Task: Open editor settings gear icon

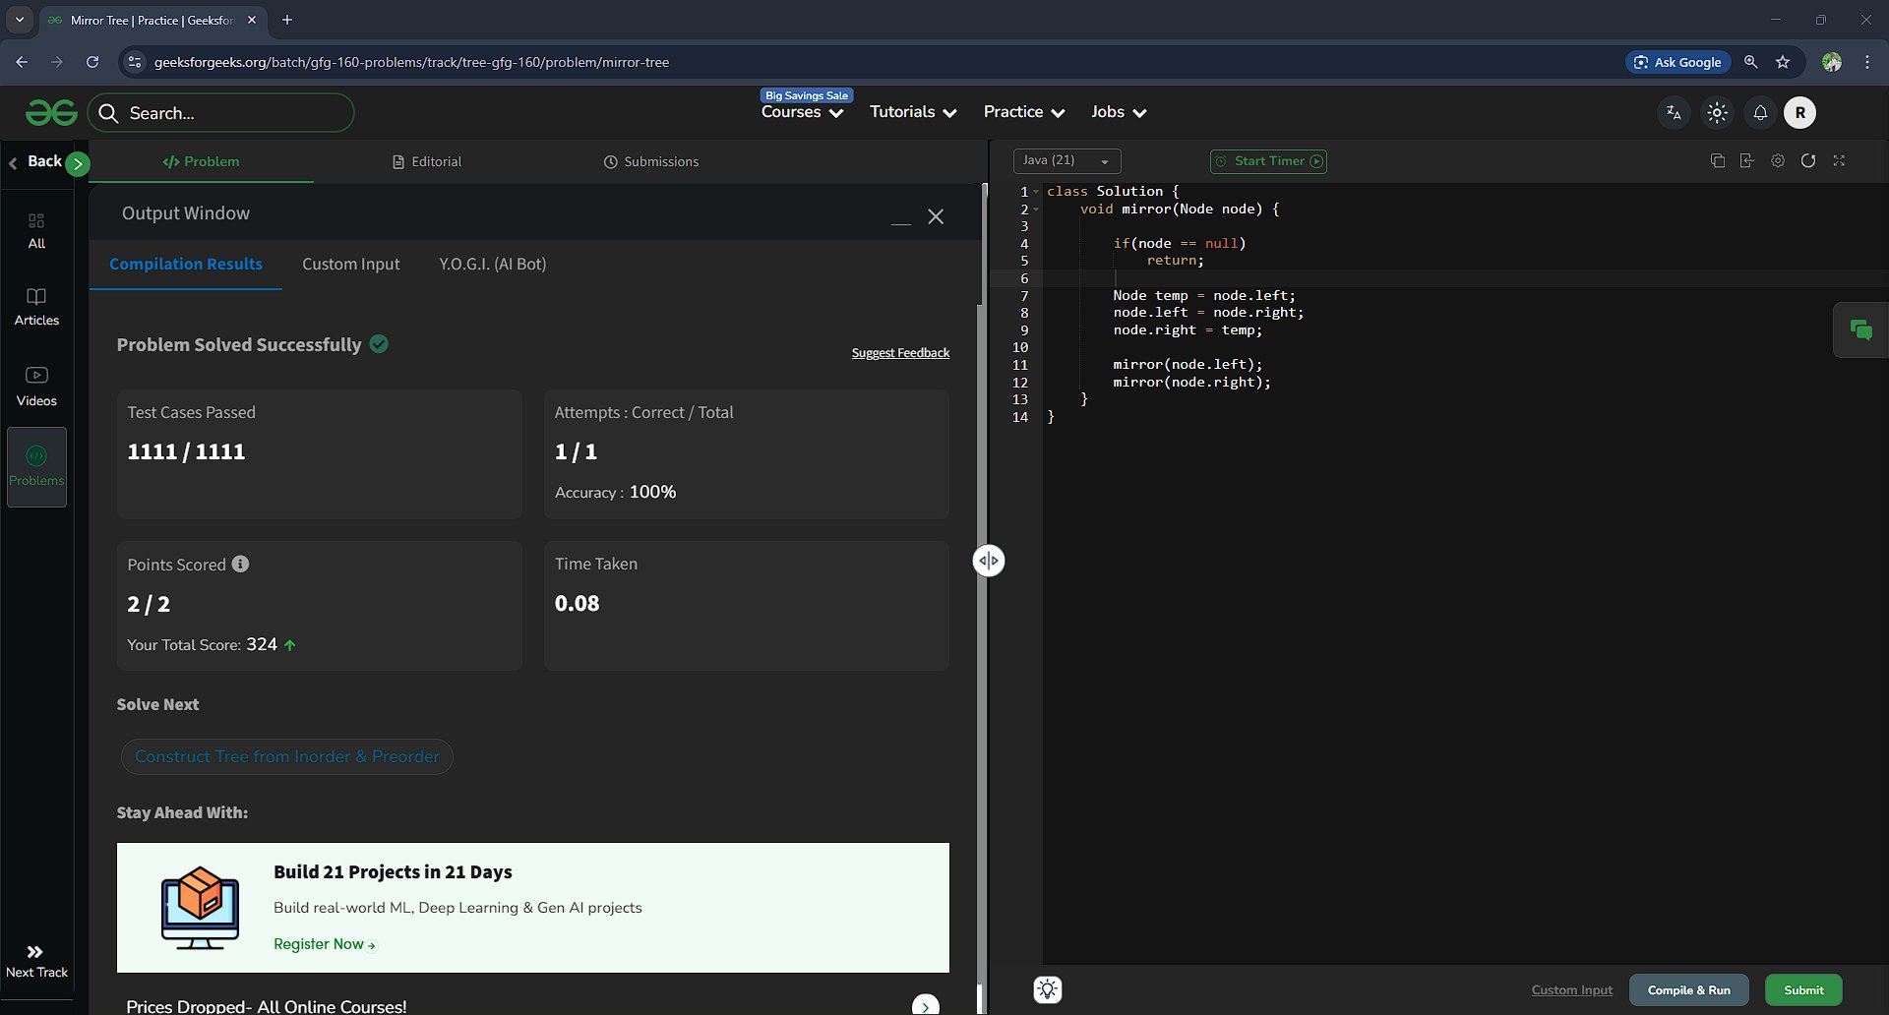Action: (x=1778, y=161)
